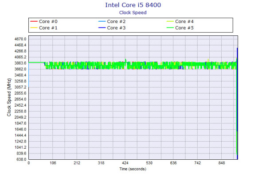
Task: Click the 4468.4 y-axis value
Action: [x=20, y=45]
